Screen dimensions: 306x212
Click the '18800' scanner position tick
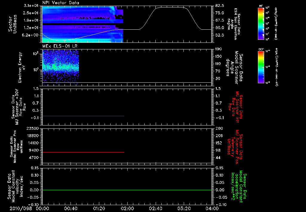pos(33,136)
